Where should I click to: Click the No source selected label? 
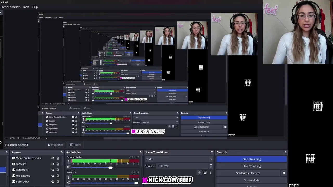[x=17, y=145]
